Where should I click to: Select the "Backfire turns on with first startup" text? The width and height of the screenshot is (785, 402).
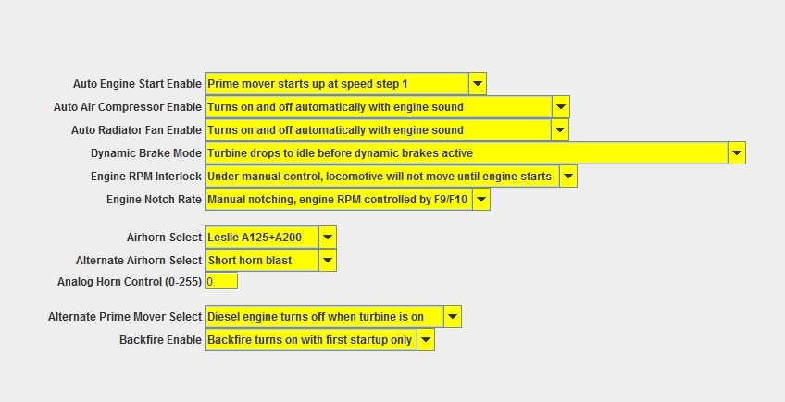(x=310, y=340)
